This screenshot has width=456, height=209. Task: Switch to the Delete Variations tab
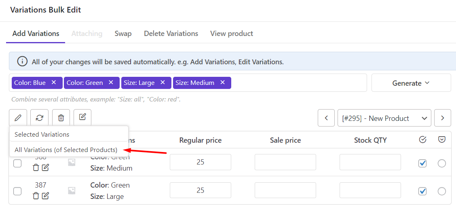pyautogui.click(x=171, y=34)
